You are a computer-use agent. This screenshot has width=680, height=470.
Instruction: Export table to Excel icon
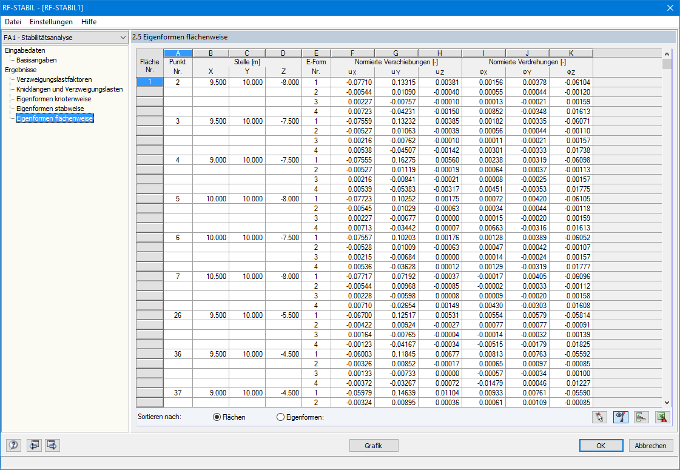[x=662, y=417]
